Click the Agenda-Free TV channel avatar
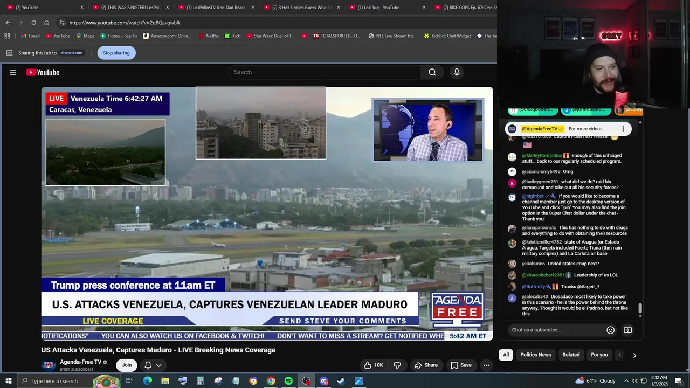The image size is (690, 388). (x=49, y=365)
